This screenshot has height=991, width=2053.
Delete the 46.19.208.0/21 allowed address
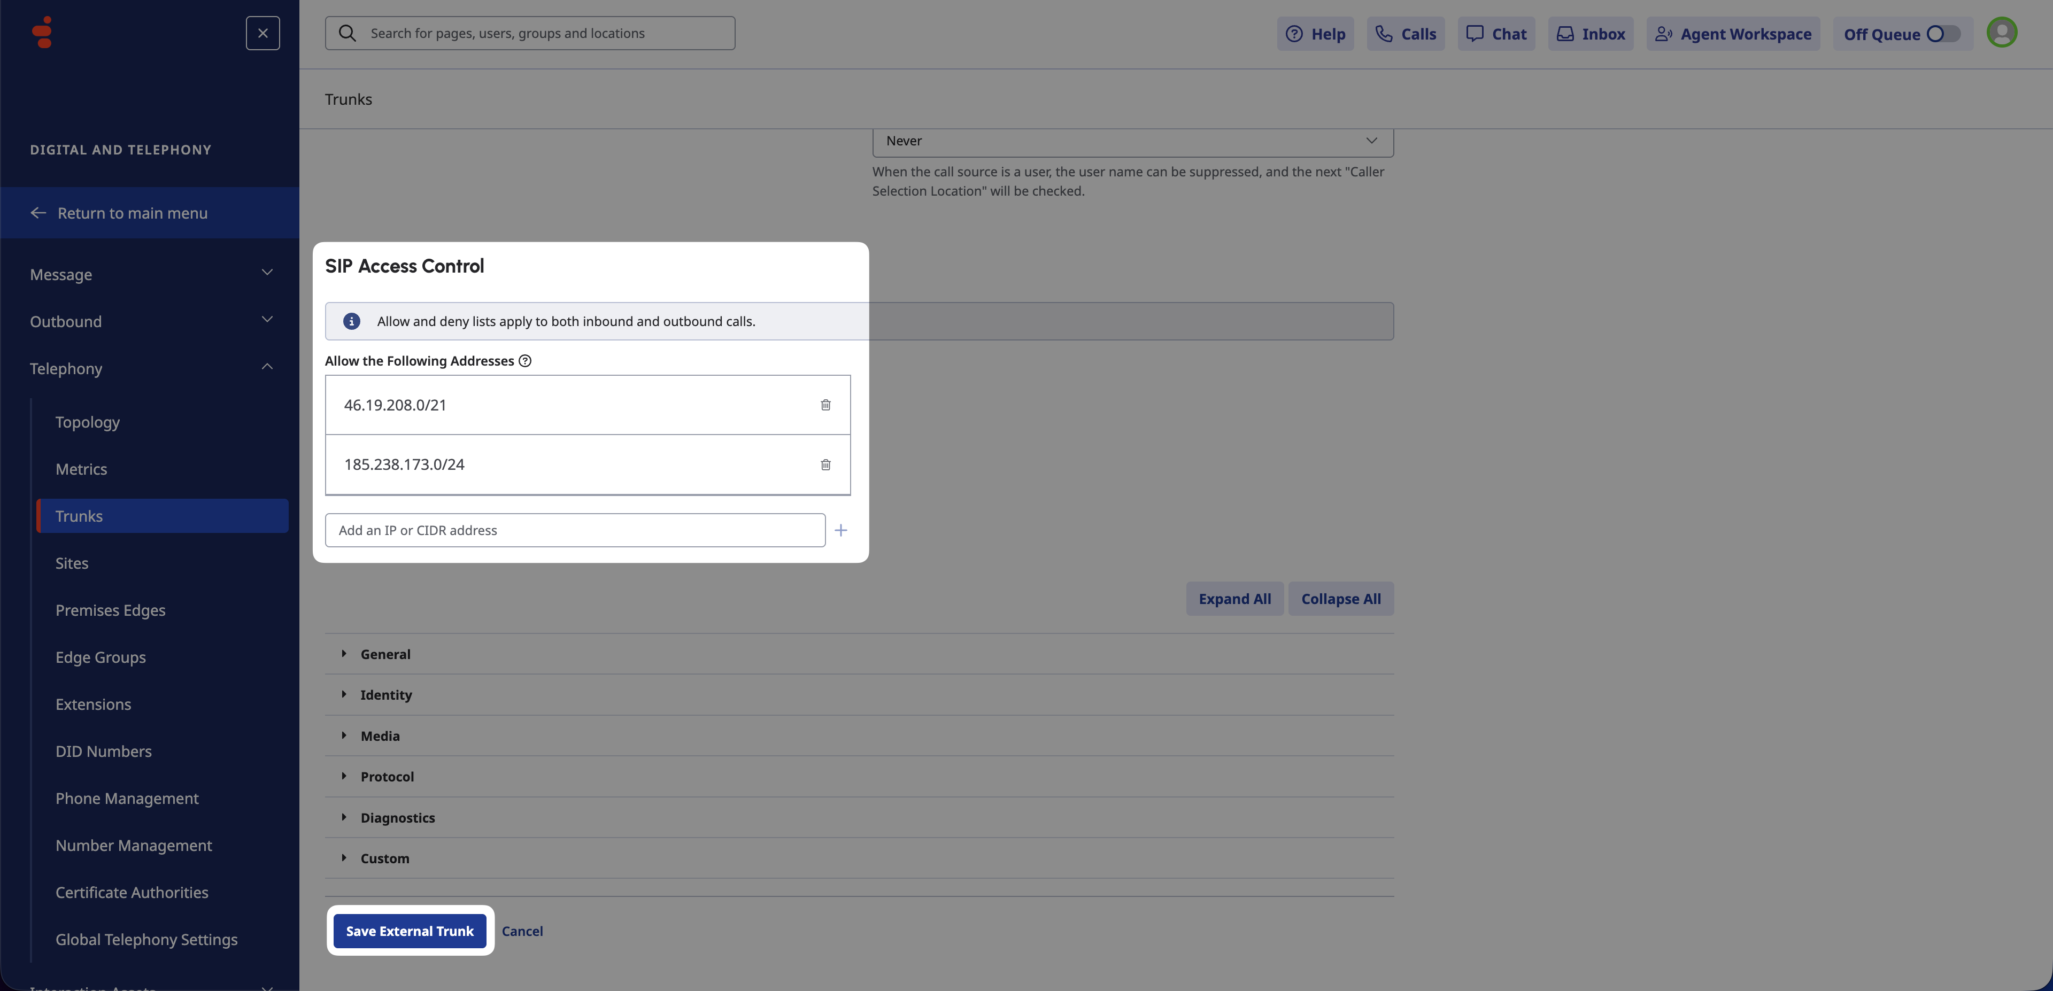pos(825,405)
